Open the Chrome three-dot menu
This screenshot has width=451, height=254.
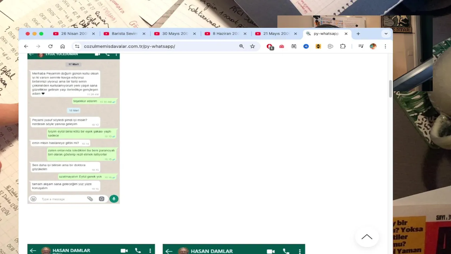[x=385, y=46]
